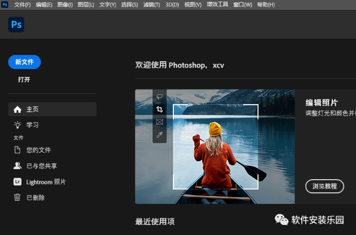Click the envelope frame tool icon
Image resolution: width=356 pixels, height=235 pixels.
159,122
